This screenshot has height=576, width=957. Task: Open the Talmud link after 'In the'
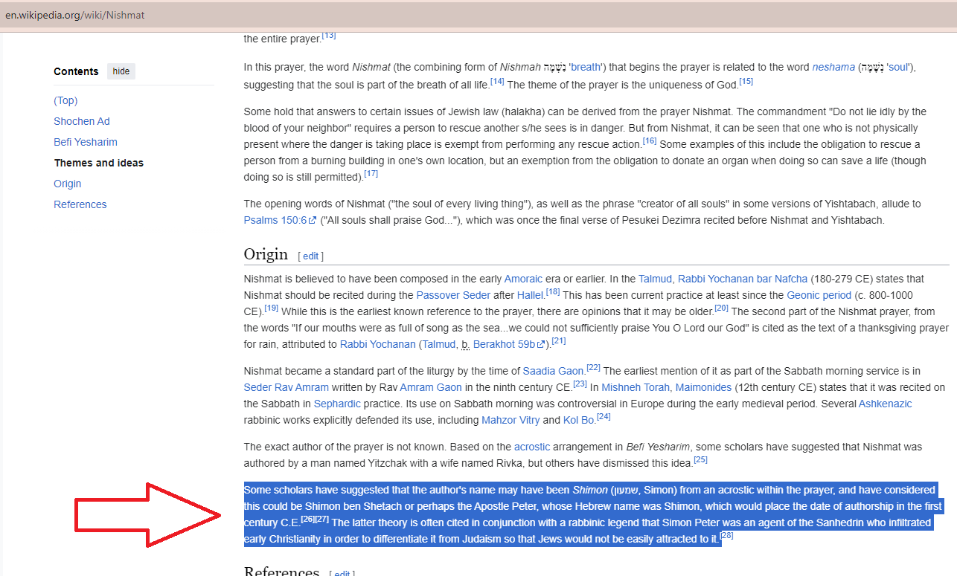[655, 279]
